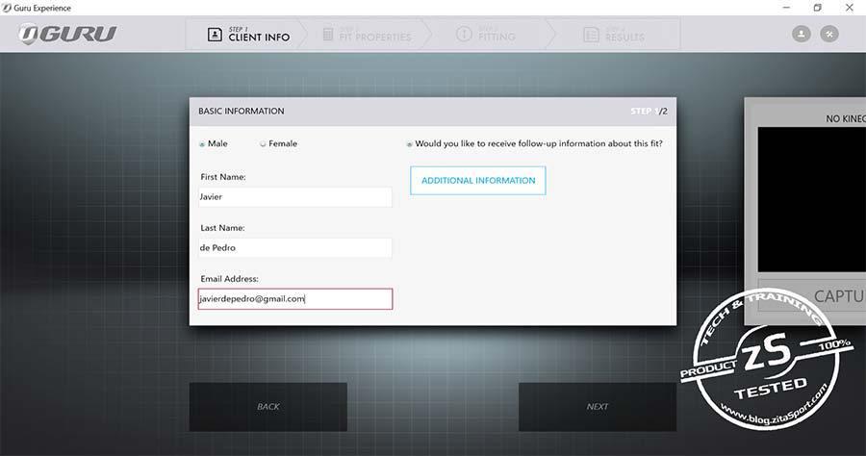Select the Female radio button
This screenshot has height=456, width=866.
pyautogui.click(x=263, y=144)
